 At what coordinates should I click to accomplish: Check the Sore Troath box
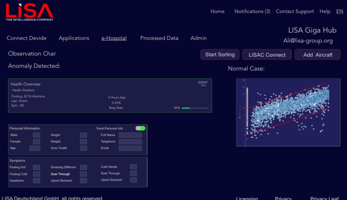click(x=84, y=148)
